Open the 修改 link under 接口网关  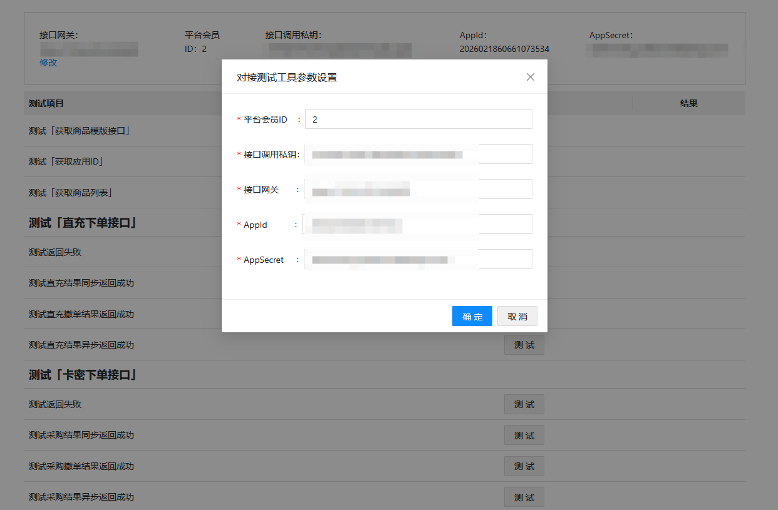(48, 63)
